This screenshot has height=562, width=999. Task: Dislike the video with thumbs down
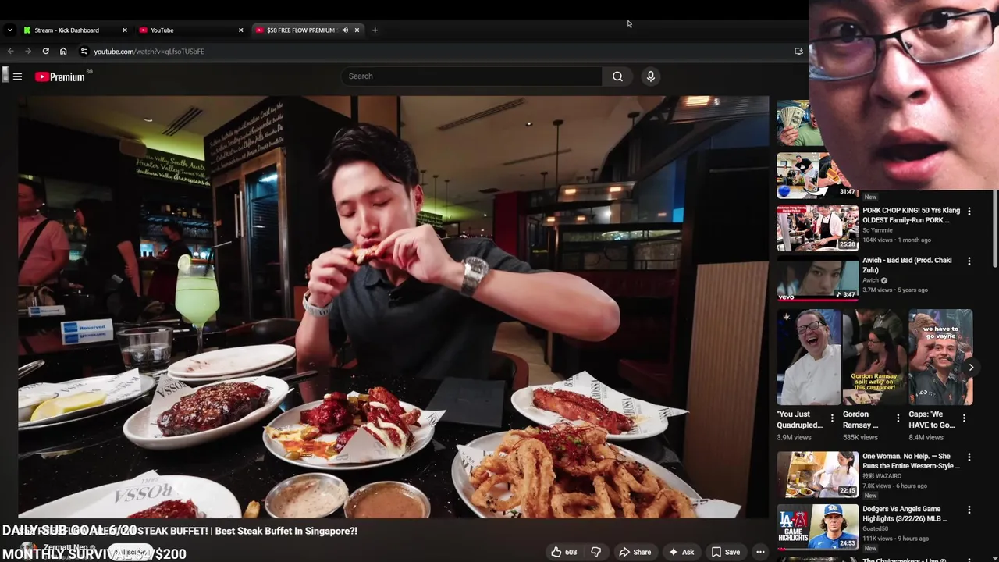click(596, 552)
